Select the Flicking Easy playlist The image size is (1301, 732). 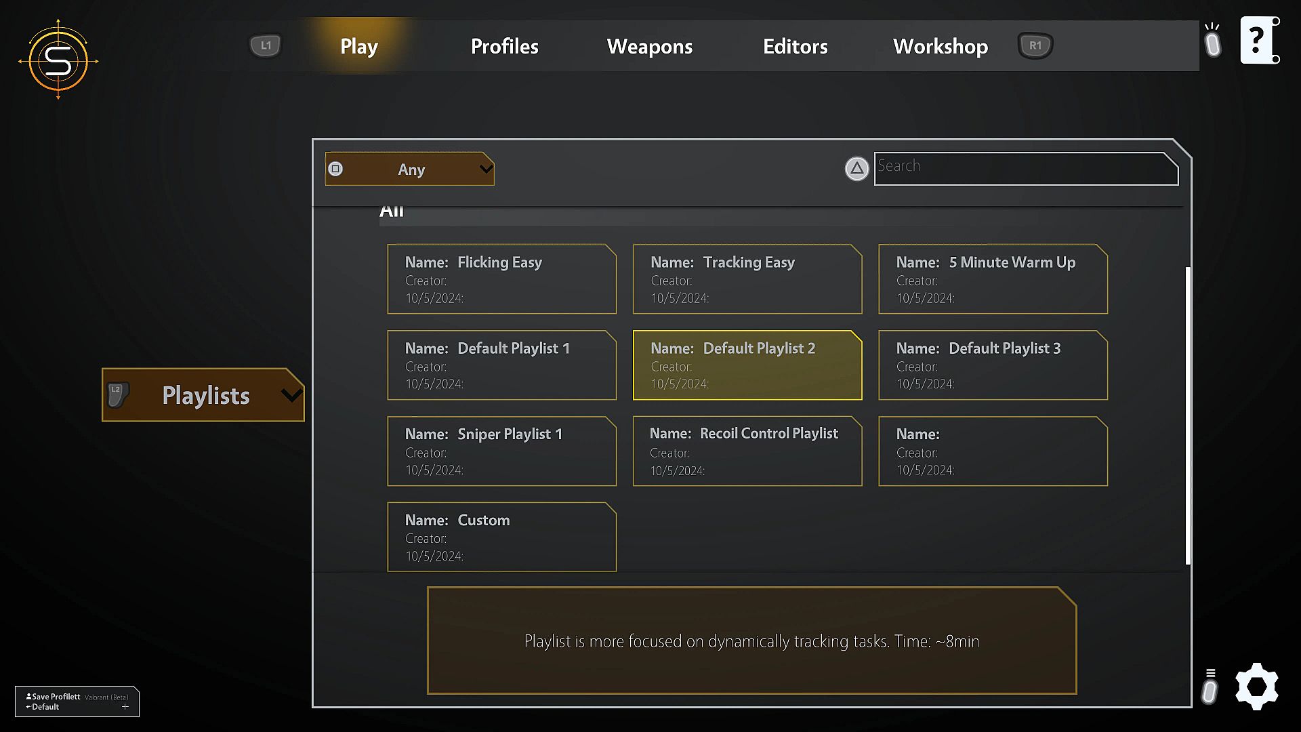tap(501, 279)
